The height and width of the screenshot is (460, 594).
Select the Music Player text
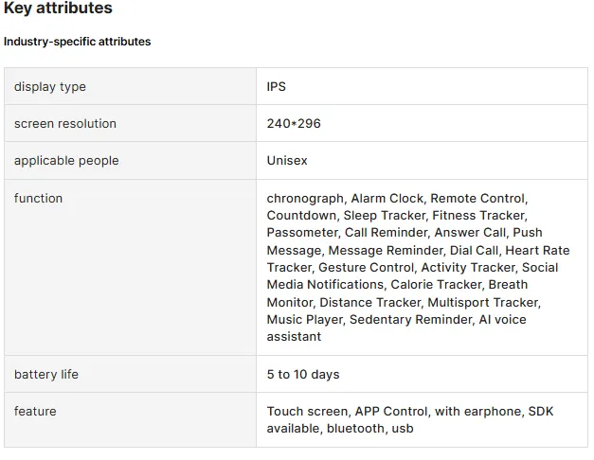click(x=304, y=320)
